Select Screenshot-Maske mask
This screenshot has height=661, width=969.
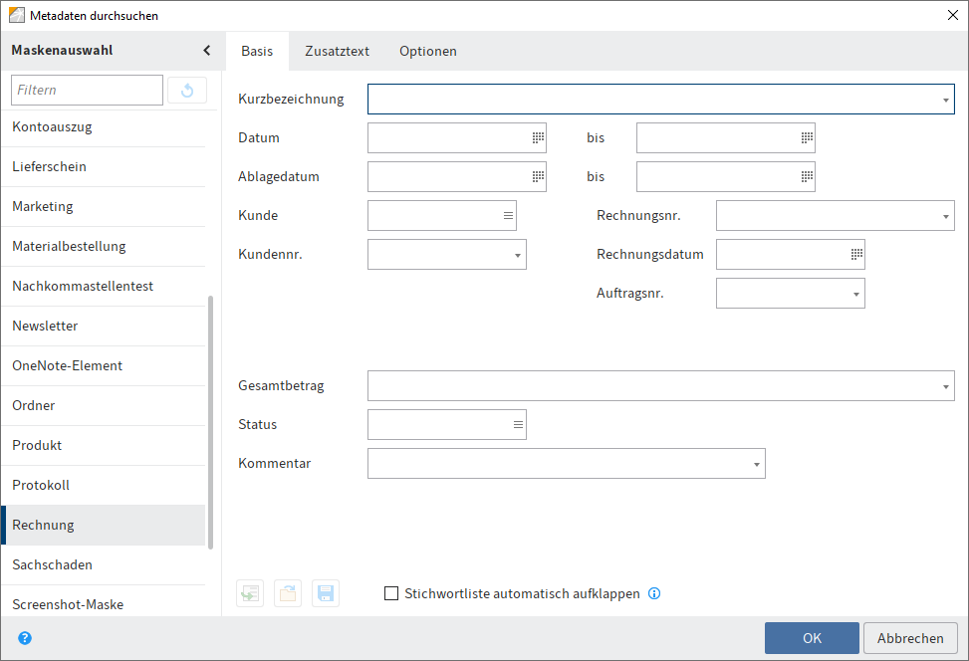104,602
